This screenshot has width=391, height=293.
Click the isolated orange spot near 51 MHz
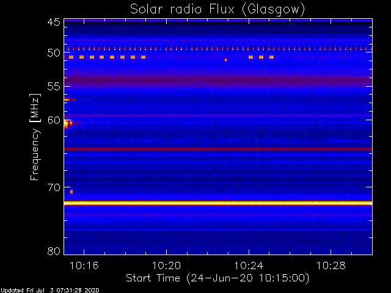tap(225, 60)
